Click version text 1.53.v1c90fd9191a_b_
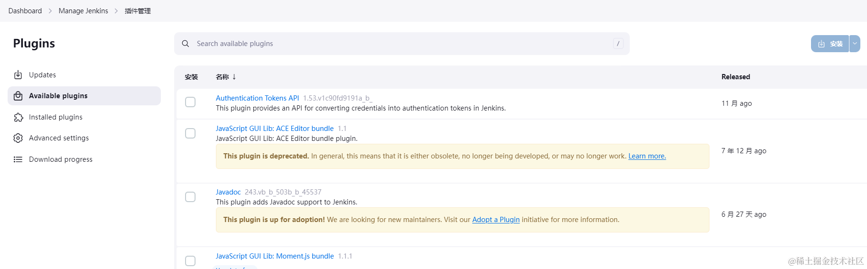This screenshot has width=867, height=269. [x=338, y=98]
